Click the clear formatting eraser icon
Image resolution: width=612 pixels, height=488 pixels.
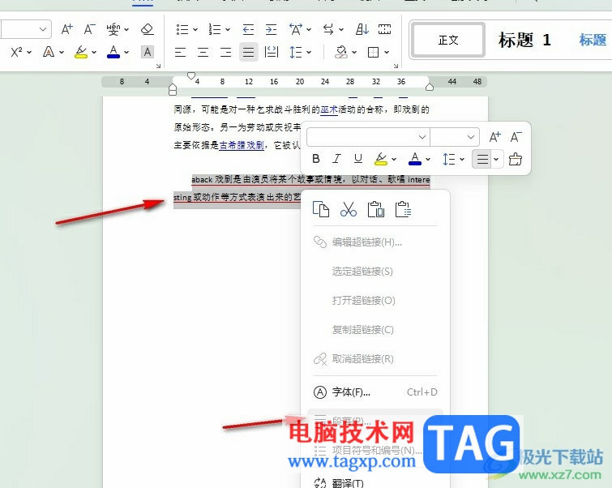click(x=148, y=29)
